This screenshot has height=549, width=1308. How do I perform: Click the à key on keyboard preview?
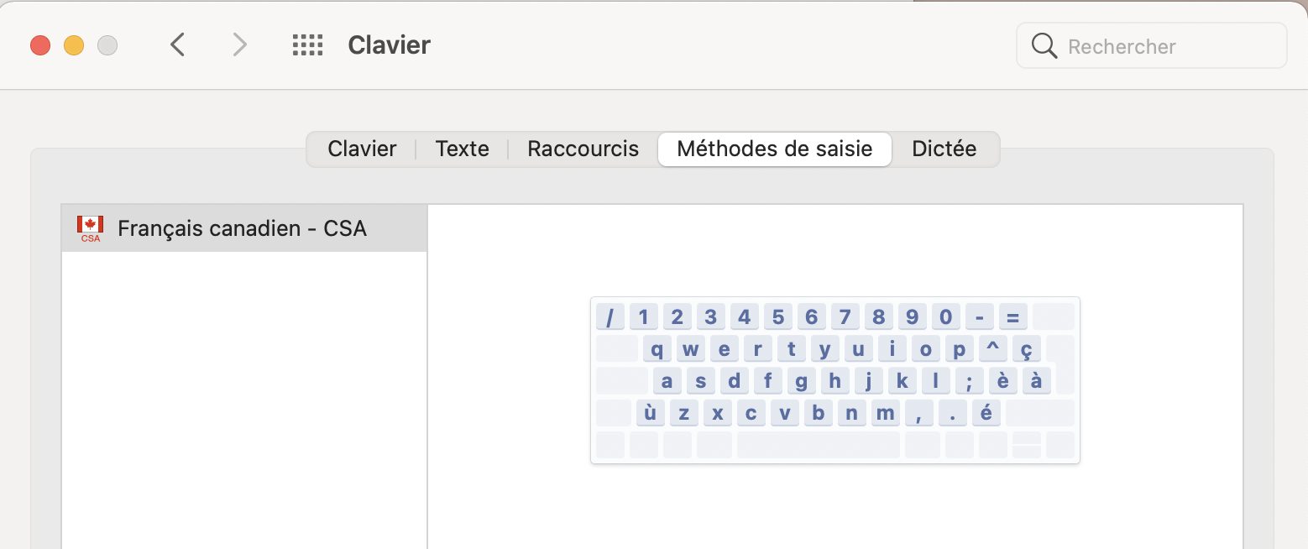click(1036, 381)
